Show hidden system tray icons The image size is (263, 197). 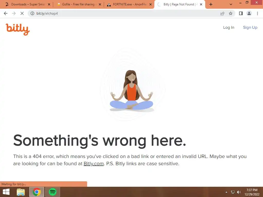226,192
